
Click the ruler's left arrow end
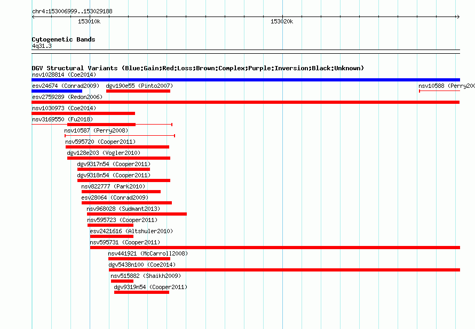tap(33, 17)
